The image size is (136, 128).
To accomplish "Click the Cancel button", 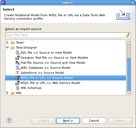I will click(94, 121).
